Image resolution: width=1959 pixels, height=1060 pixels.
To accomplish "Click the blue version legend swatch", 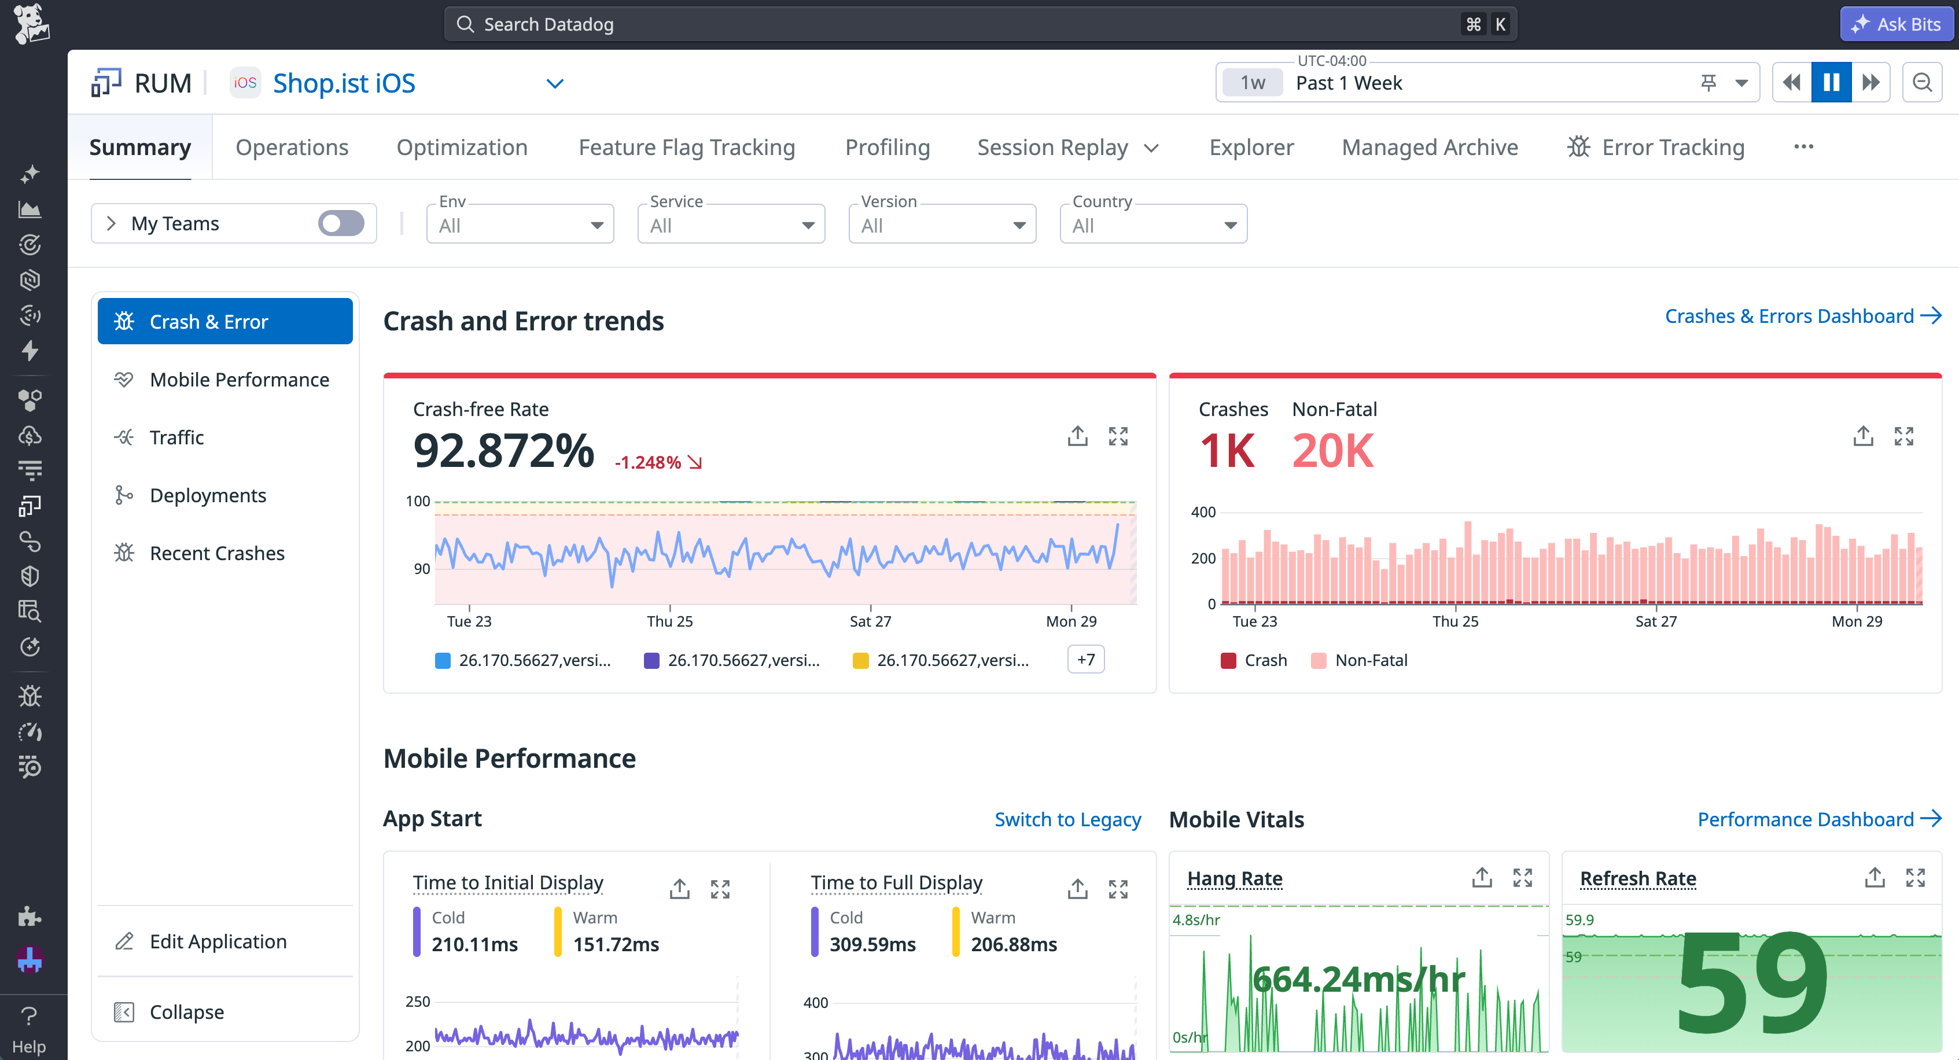I will coord(443,660).
